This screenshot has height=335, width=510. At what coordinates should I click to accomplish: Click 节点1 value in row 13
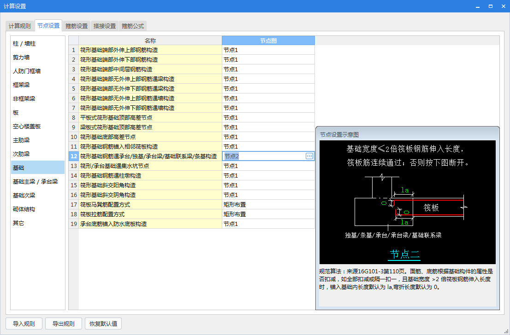(x=268, y=166)
